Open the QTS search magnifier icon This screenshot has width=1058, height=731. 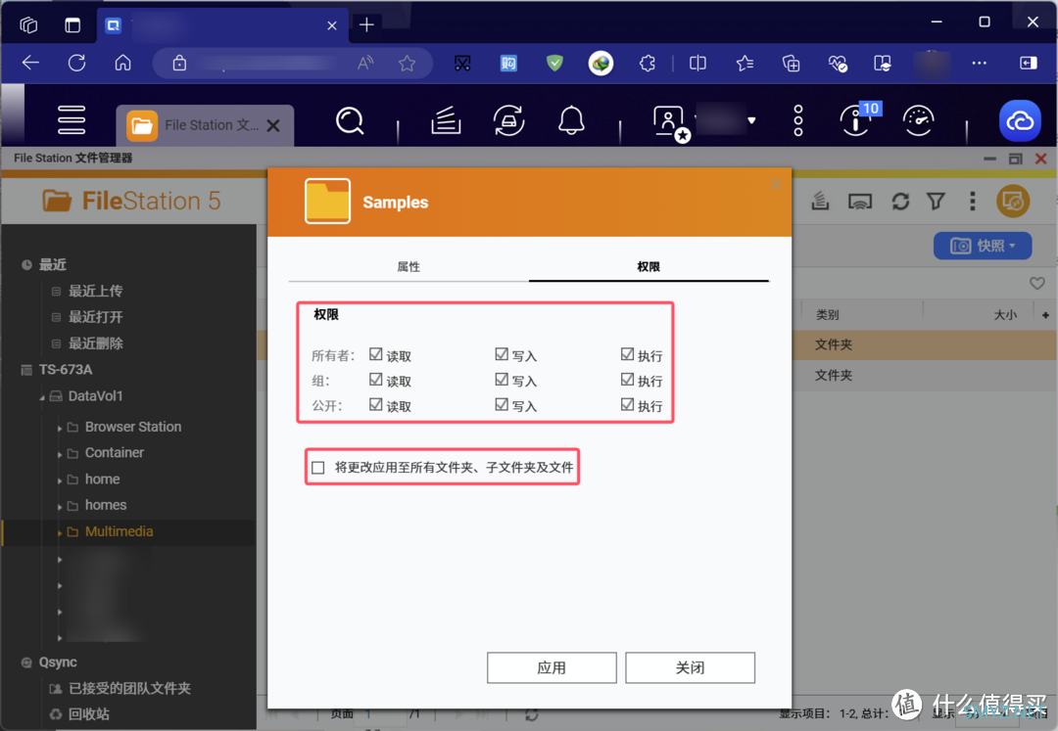tap(350, 120)
